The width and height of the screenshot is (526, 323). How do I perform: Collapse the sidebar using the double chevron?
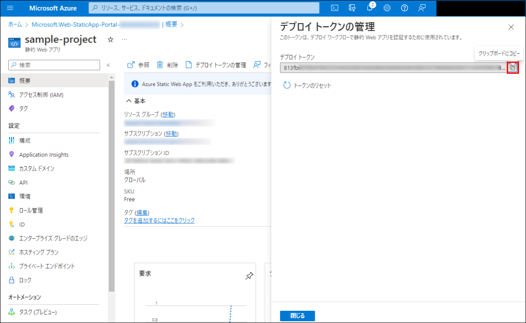(x=108, y=65)
